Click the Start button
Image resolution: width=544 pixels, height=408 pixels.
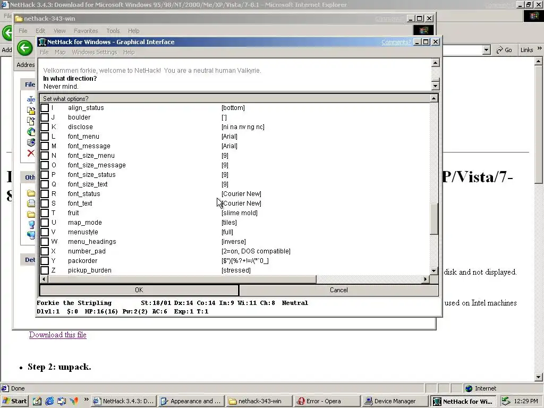click(14, 401)
